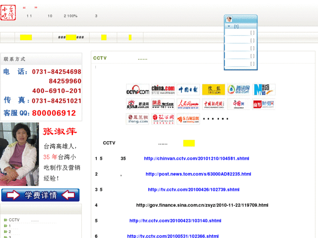Click the 人民网 people logo

coord(188,104)
